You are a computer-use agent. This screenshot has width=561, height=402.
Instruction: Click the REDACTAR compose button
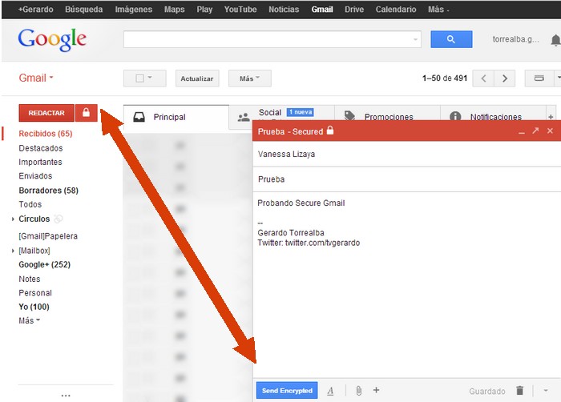click(46, 113)
